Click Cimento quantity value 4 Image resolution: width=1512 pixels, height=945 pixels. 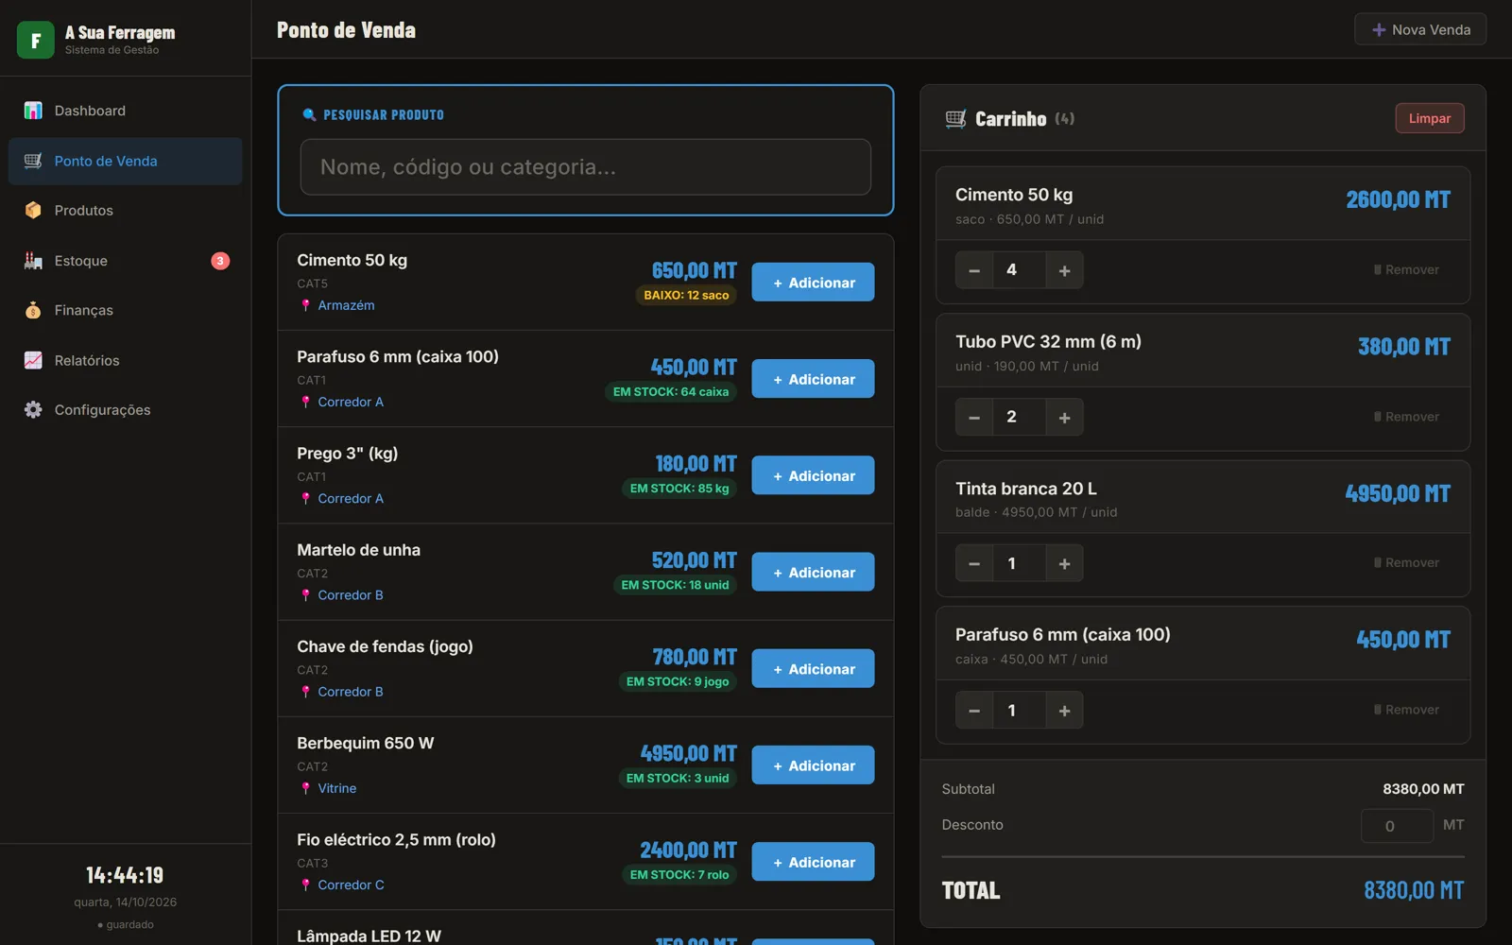[x=1020, y=270]
